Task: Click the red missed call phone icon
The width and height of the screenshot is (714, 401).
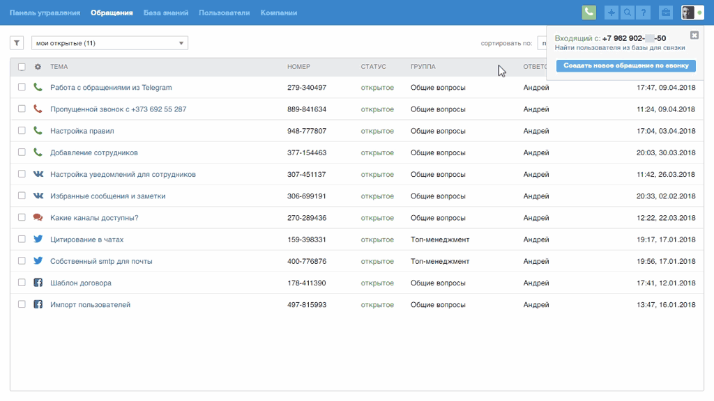Action: pos(38,109)
